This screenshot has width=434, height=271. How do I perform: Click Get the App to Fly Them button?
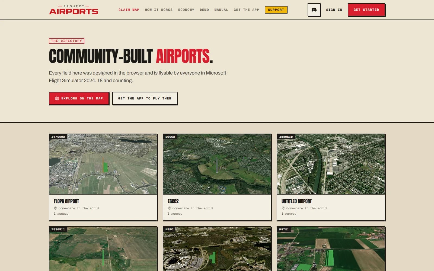[x=145, y=98]
